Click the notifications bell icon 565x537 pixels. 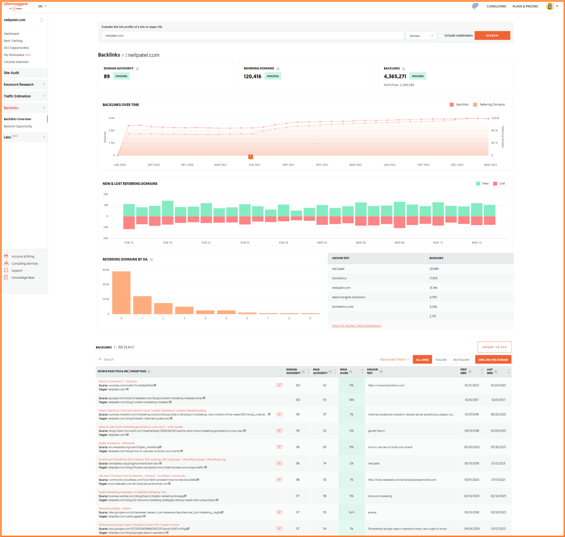click(x=474, y=6)
